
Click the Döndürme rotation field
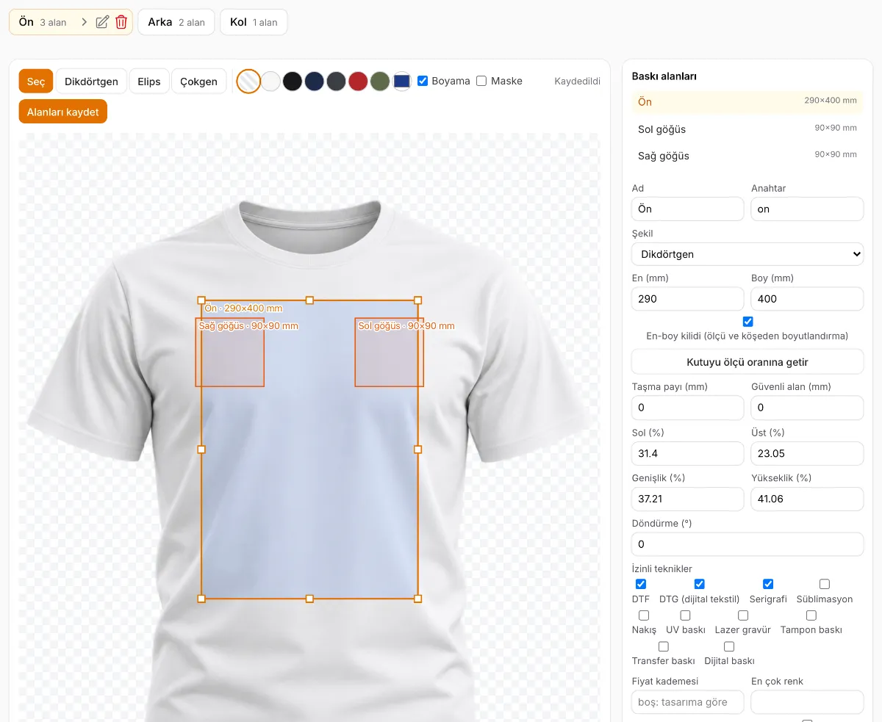click(747, 544)
